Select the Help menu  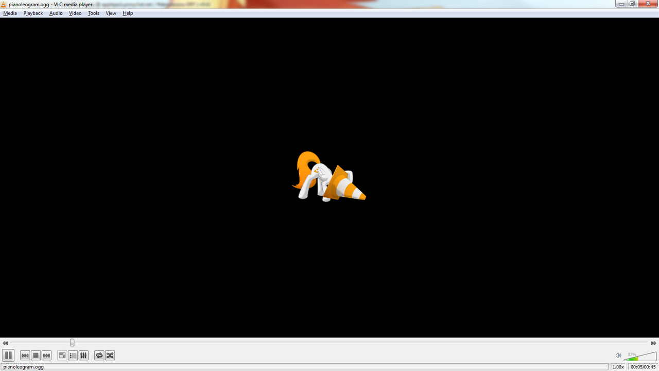[128, 13]
